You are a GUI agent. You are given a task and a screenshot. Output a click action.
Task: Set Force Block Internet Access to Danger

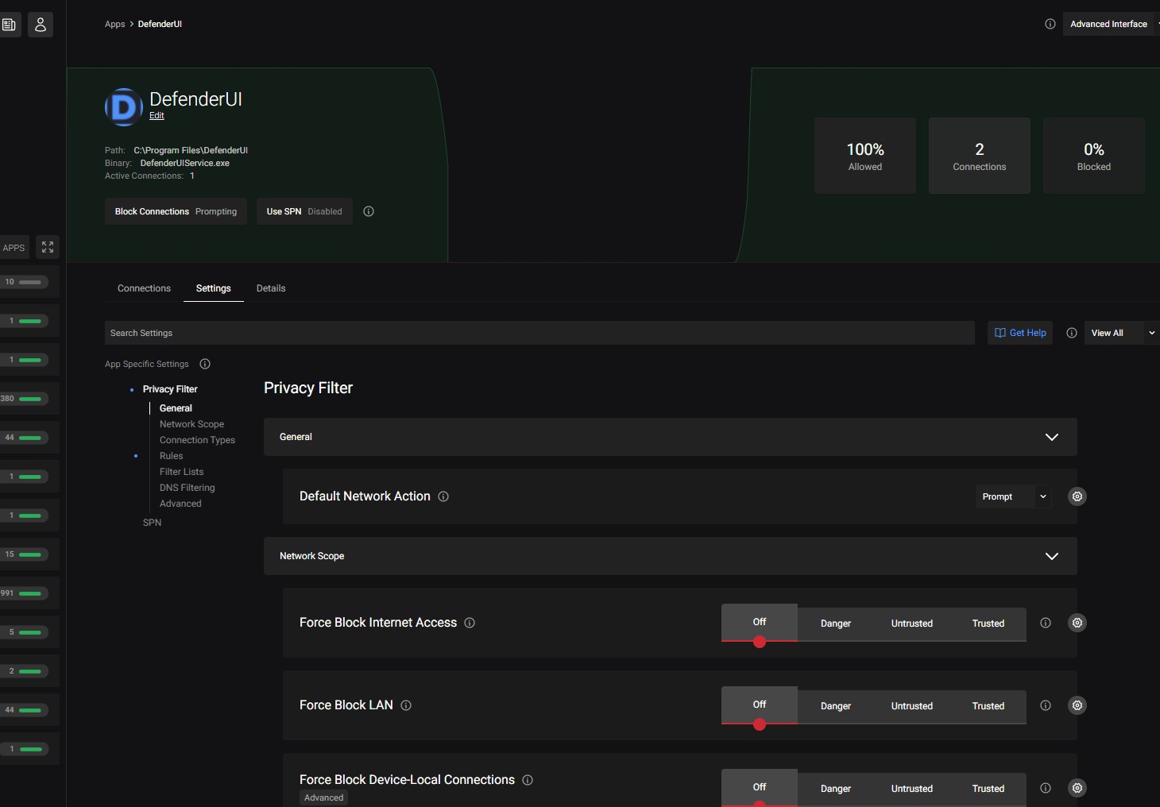click(836, 624)
